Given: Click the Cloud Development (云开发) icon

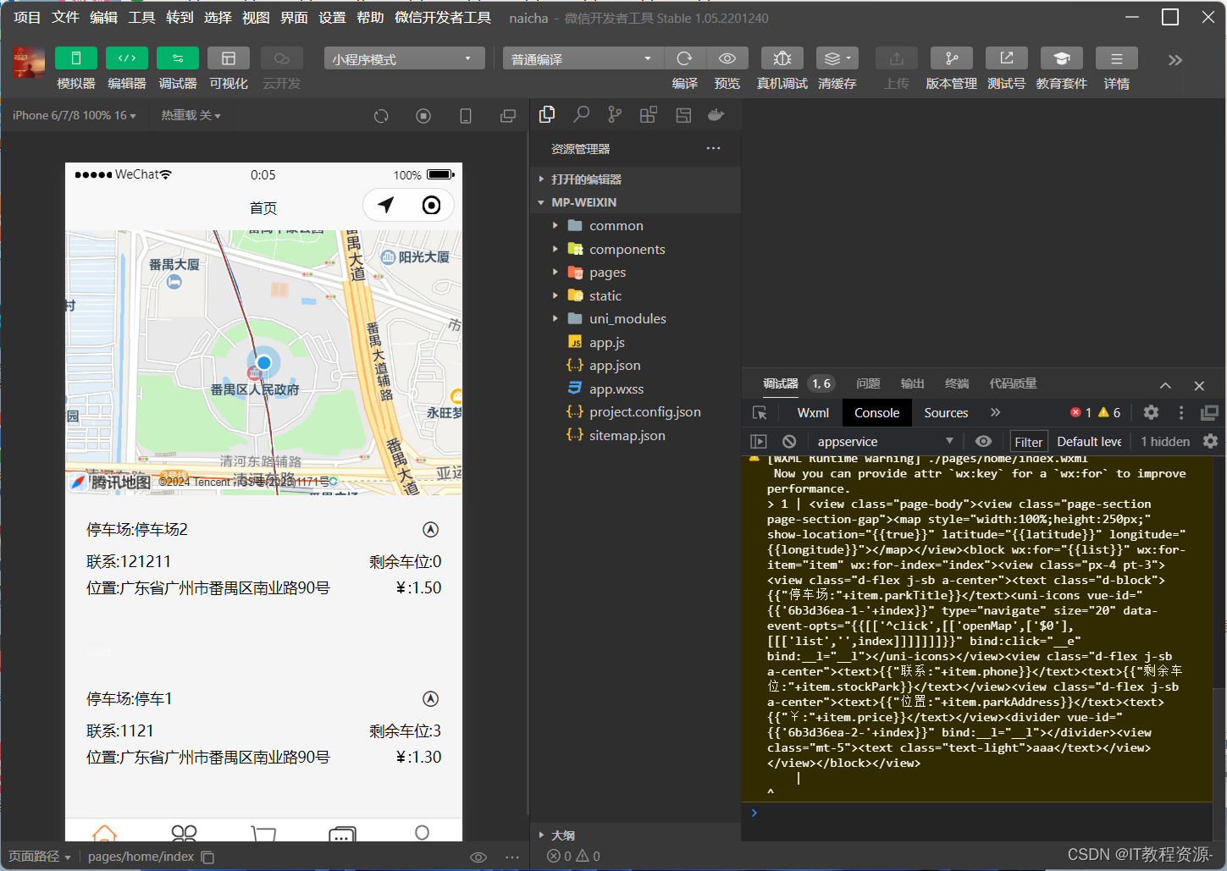Looking at the screenshot, I should (282, 58).
